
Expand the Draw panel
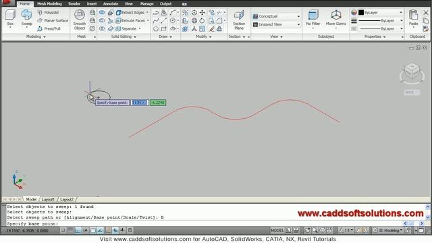[x=165, y=36]
